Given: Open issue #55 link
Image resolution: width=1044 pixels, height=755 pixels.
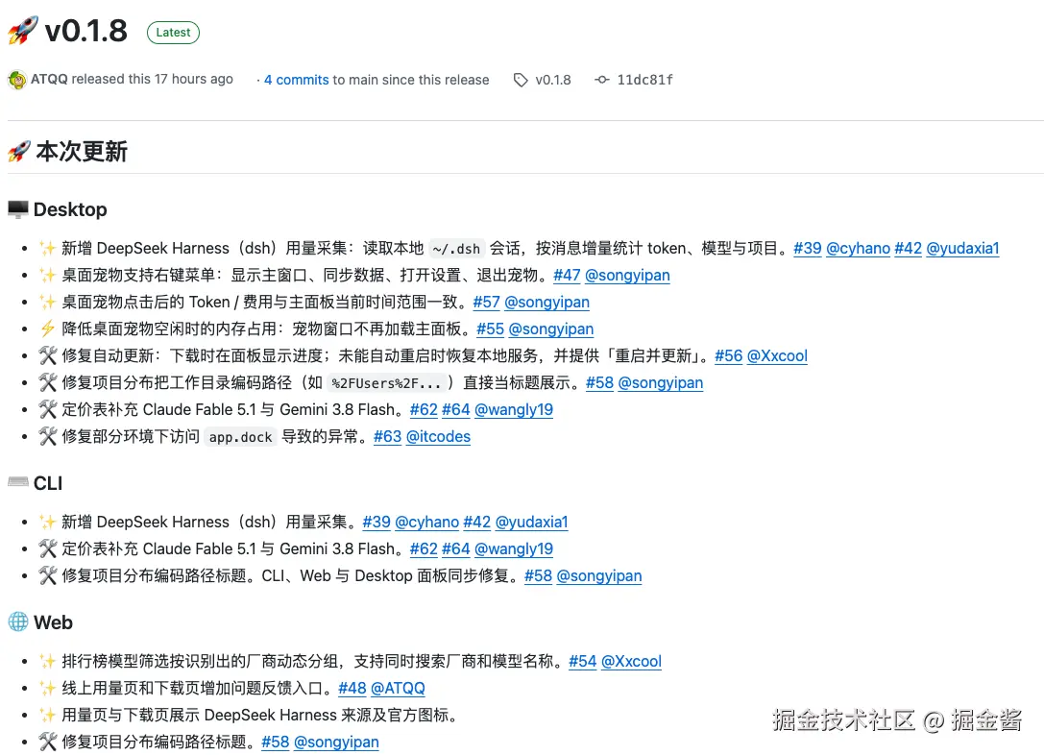Looking at the screenshot, I should tap(491, 329).
